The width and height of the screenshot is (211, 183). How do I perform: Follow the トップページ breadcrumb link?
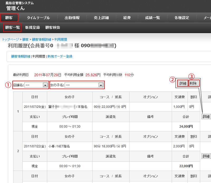(11, 40)
